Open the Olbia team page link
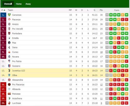The height and width of the screenshot is (106, 130). [x=15, y=75]
